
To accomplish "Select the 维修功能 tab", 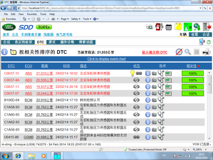I will [86, 42].
